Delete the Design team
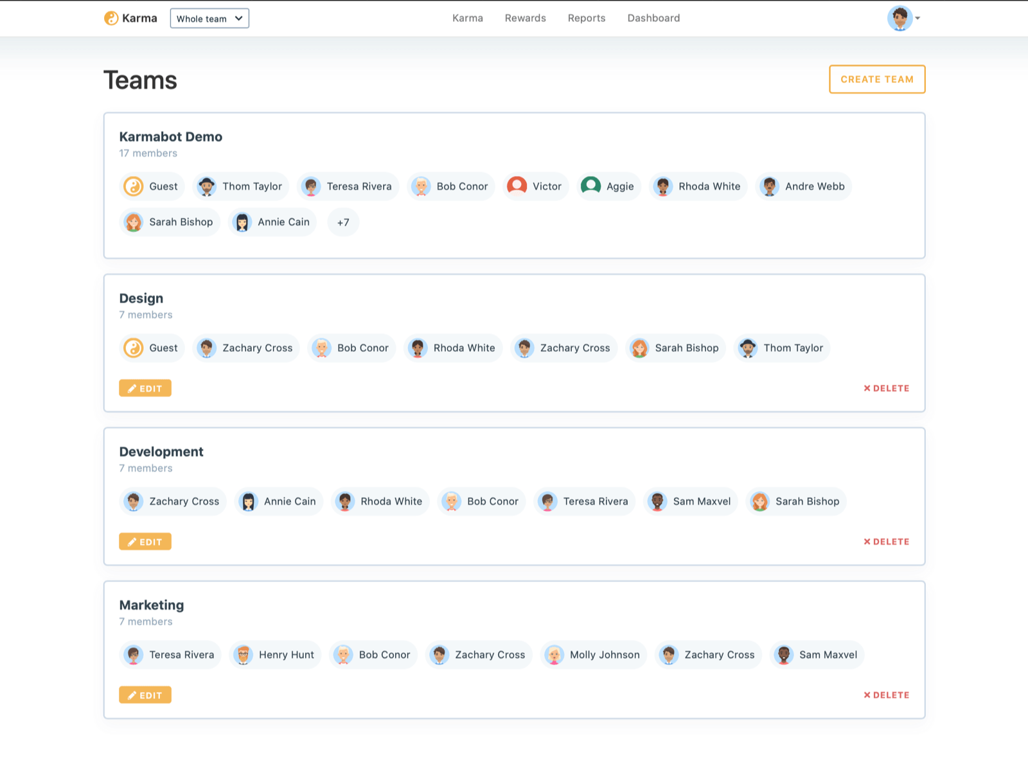The height and width of the screenshot is (771, 1028). pyautogui.click(x=887, y=388)
